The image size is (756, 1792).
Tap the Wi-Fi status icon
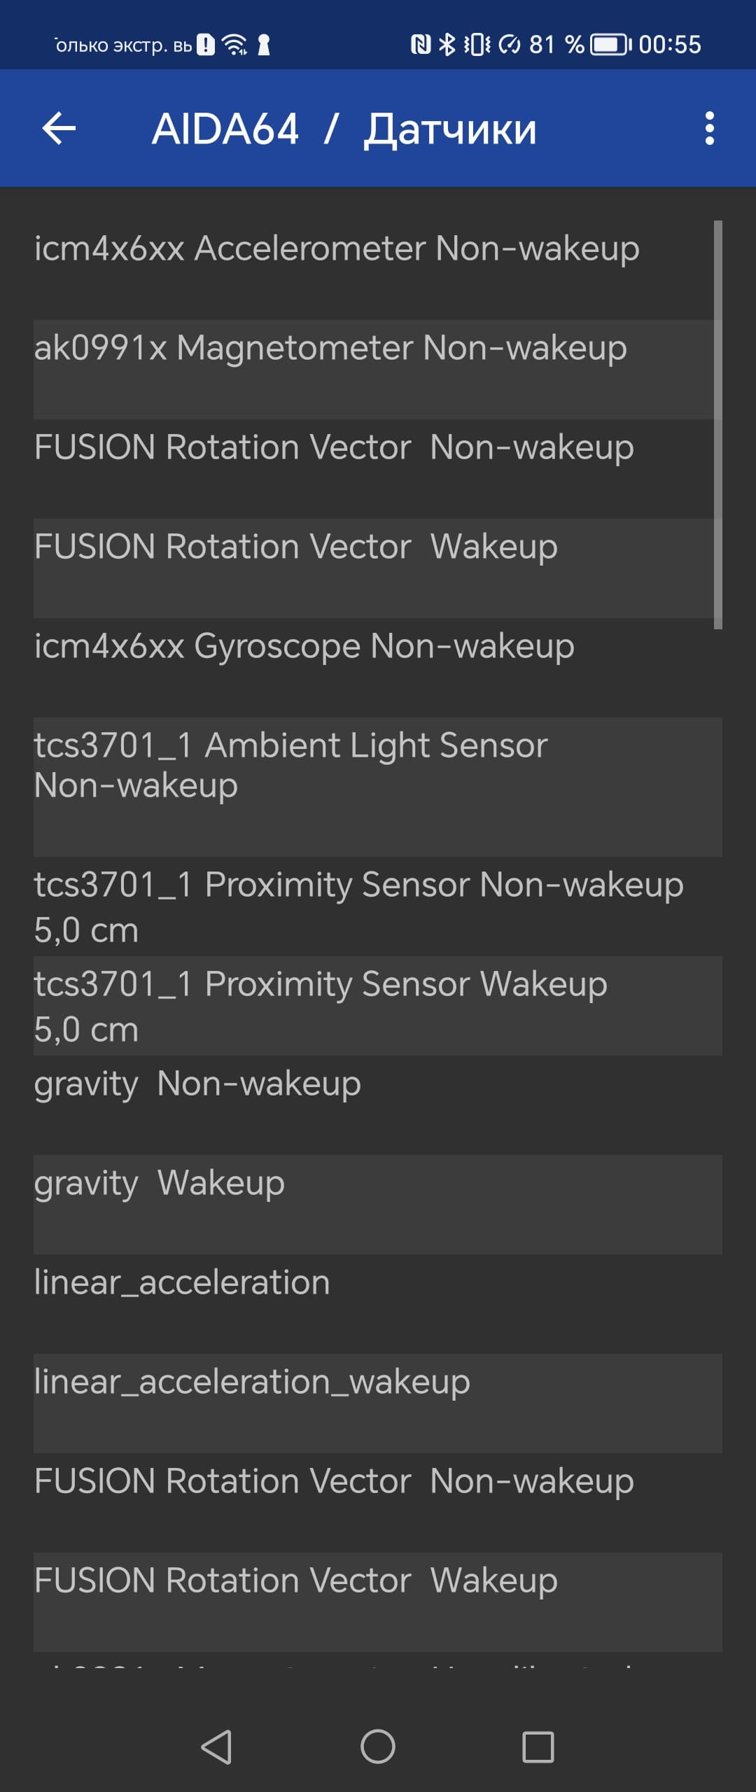pos(234,45)
